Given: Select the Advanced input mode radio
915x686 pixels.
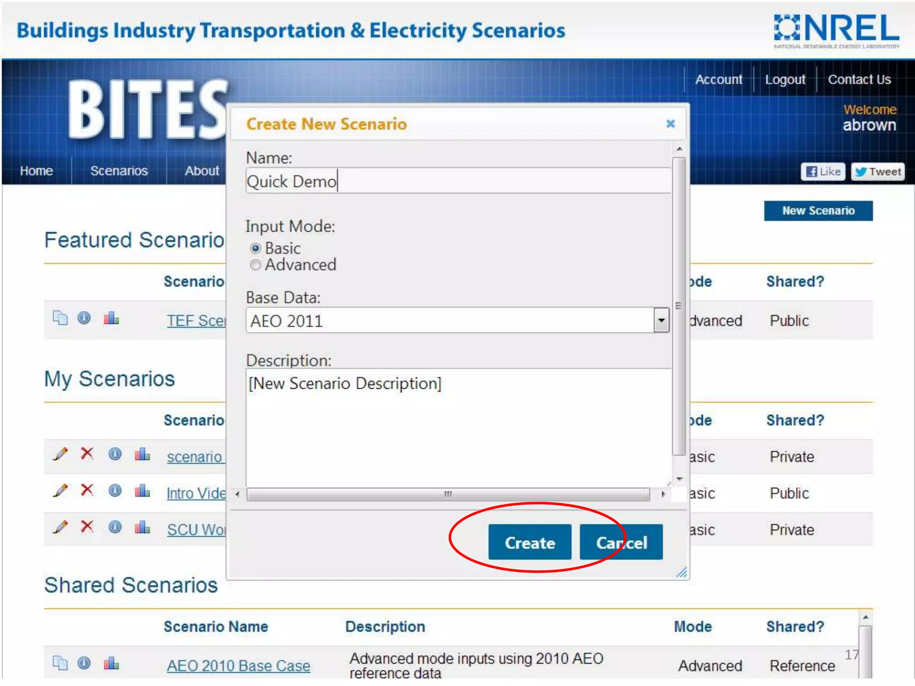Looking at the screenshot, I should click(256, 265).
